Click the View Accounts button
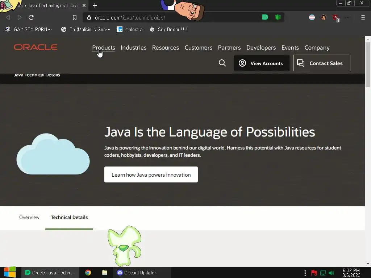 tap(262, 63)
